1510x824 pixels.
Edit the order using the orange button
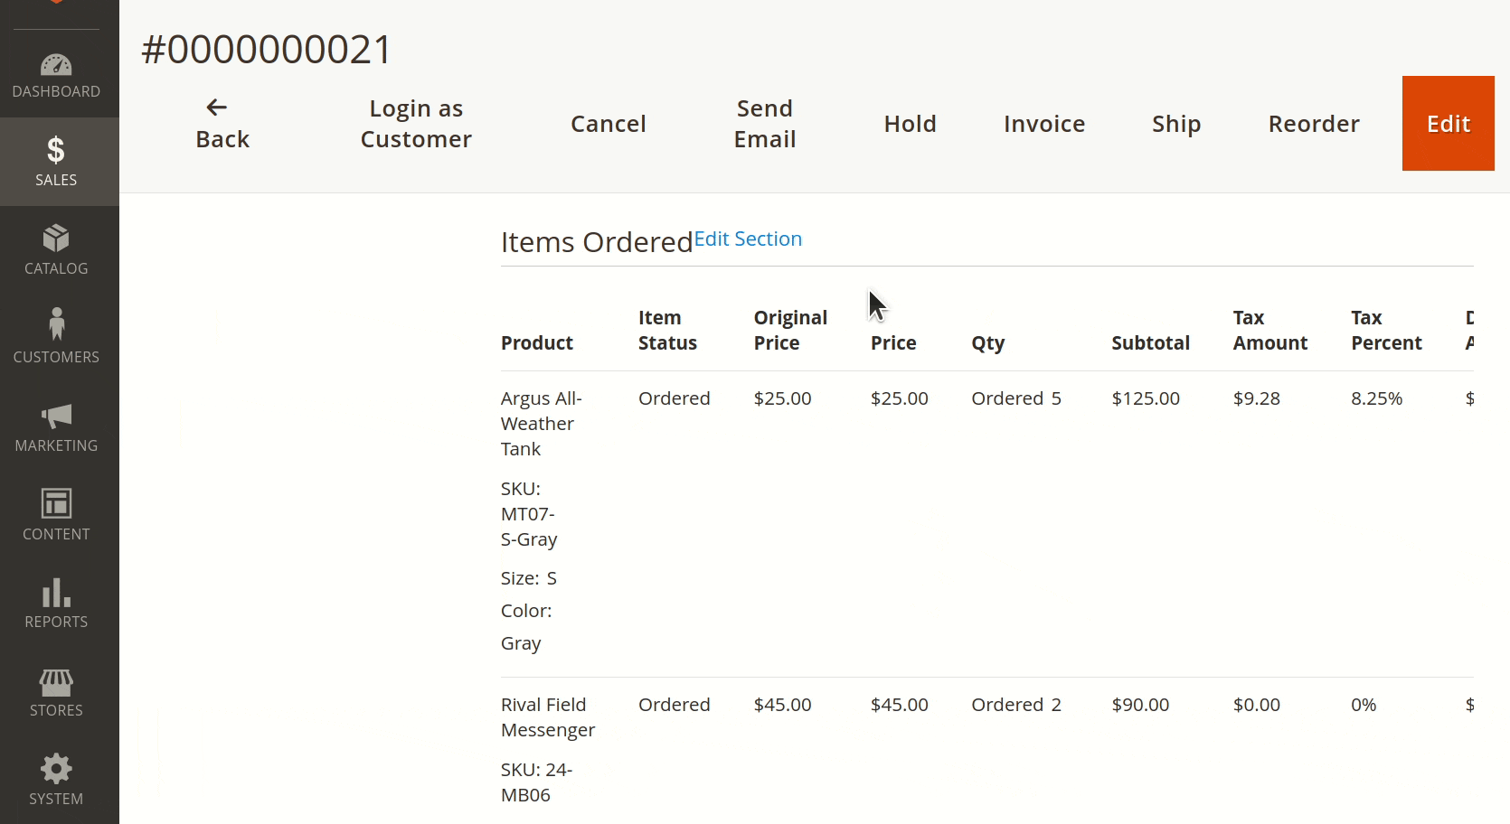[x=1448, y=123]
